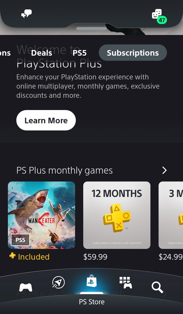Open the Maneater game thumbnail
Viewport: 183px width, 314px height.
(x=41, y=215)
